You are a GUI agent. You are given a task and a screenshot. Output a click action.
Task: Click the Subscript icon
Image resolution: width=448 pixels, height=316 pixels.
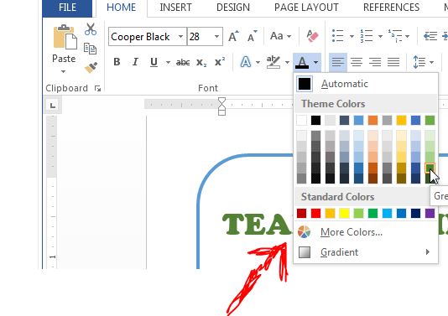201,62
